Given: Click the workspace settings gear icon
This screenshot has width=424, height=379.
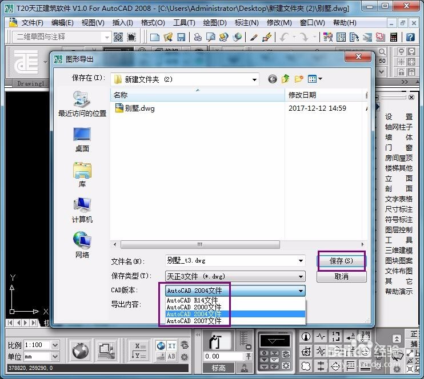Looking at the screenshot, I should click(118, 37).
